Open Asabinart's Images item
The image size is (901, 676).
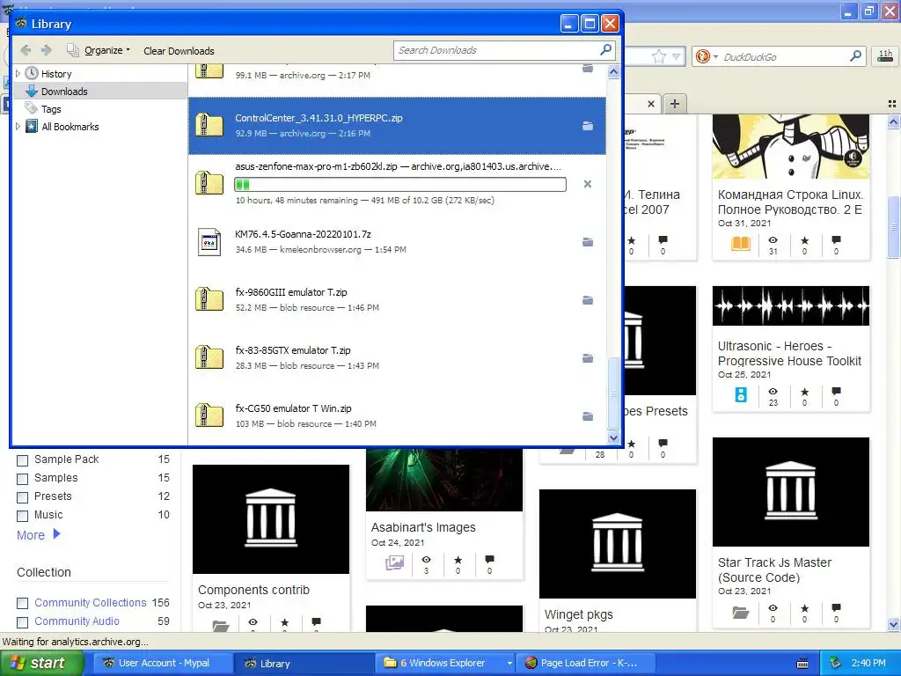pos(423,527)
